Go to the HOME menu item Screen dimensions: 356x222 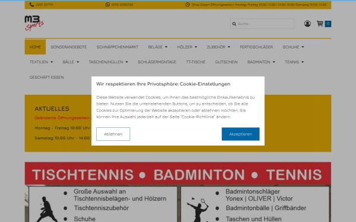tap(35, 47)
